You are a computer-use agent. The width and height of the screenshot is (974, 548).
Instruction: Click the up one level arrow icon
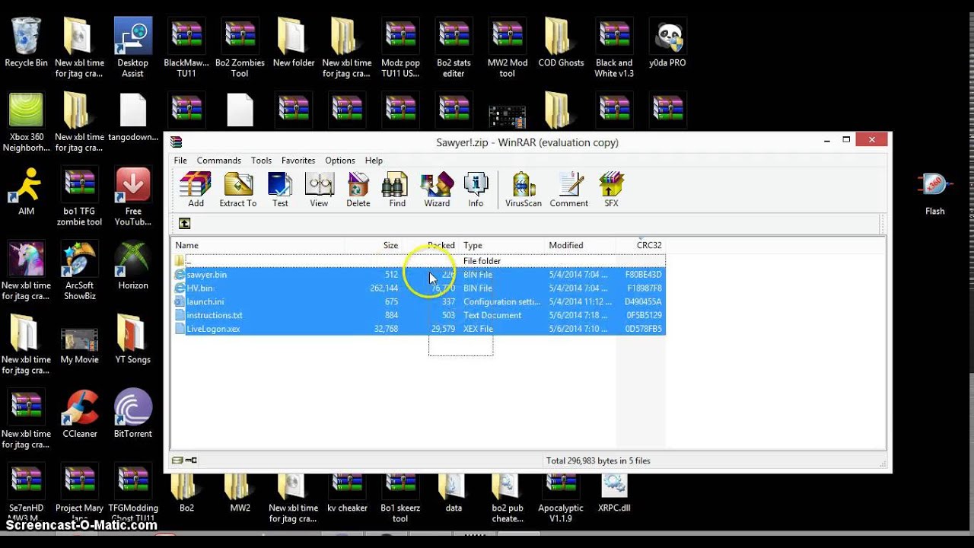(184, 223)
